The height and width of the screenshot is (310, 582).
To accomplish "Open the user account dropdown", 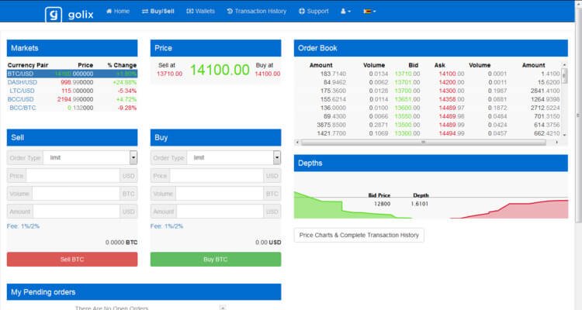I will pyautogui.click(x=345, y=12).
